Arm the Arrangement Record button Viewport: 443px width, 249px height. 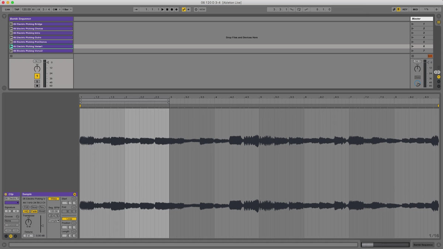point(172,9)
